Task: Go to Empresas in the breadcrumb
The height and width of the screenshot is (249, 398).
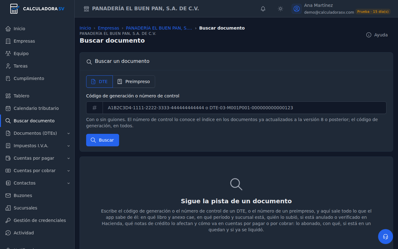Action: pos(109,28)
